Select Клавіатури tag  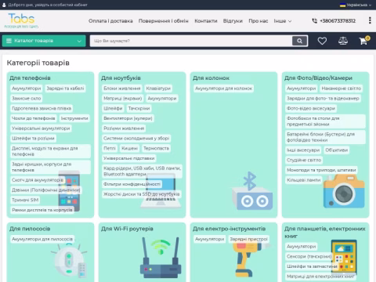tap(158, 89)
